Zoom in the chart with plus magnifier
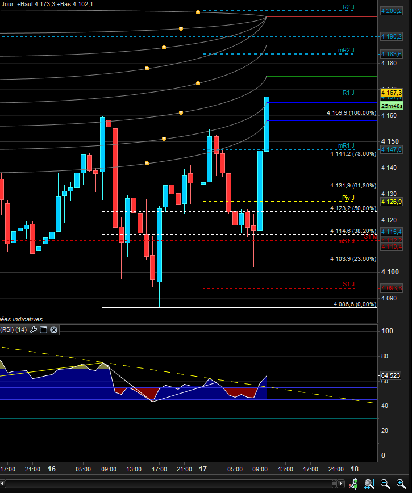Image resolution: width=412 pixels, height=493 pixels. 401,484
